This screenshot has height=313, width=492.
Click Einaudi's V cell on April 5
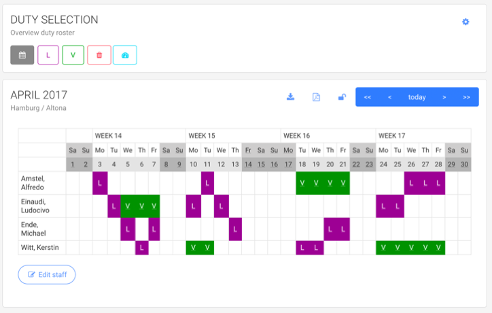click(128, 206)
